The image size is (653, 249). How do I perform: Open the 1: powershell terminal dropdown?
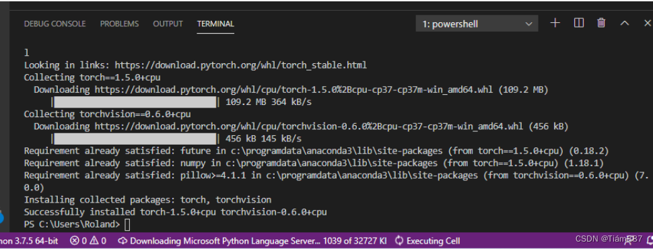click(477, 24)
